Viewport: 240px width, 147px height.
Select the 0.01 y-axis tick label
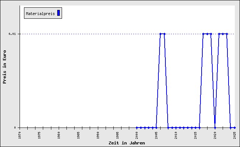click(12, 34)
